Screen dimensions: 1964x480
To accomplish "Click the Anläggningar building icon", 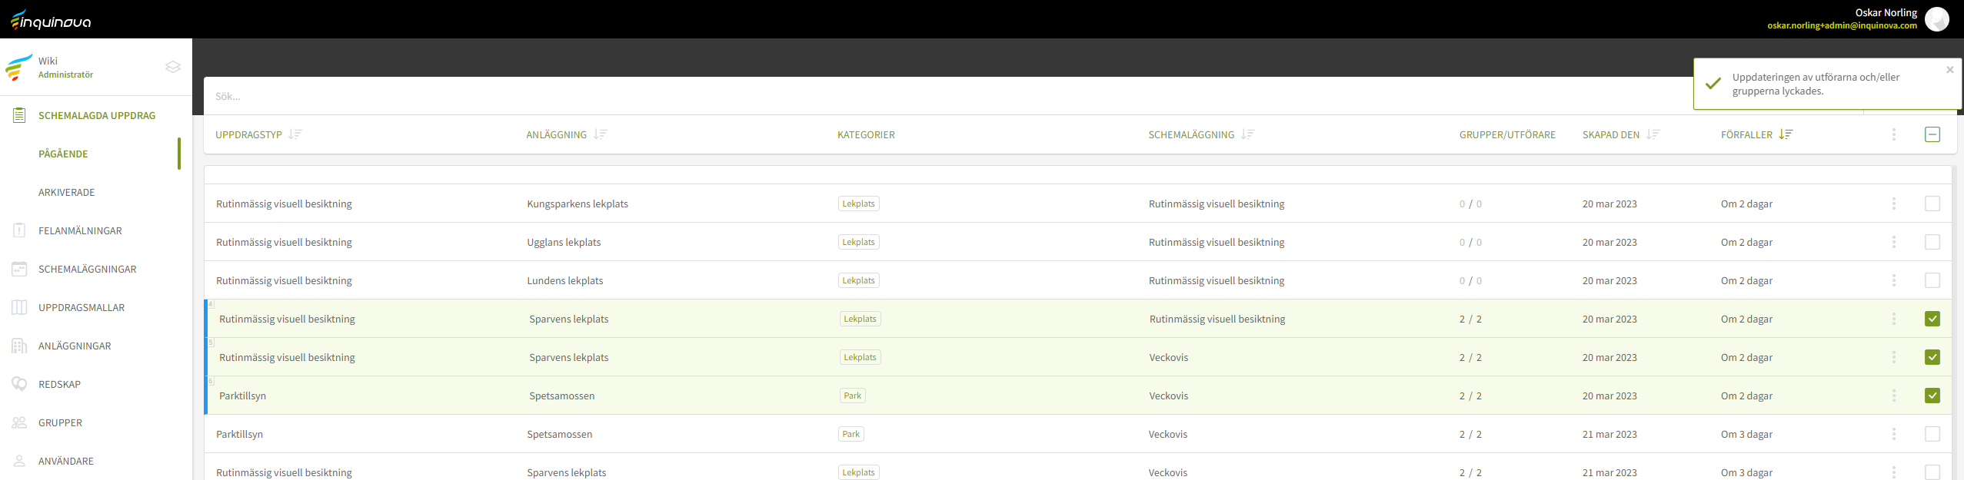I will 19,346.
